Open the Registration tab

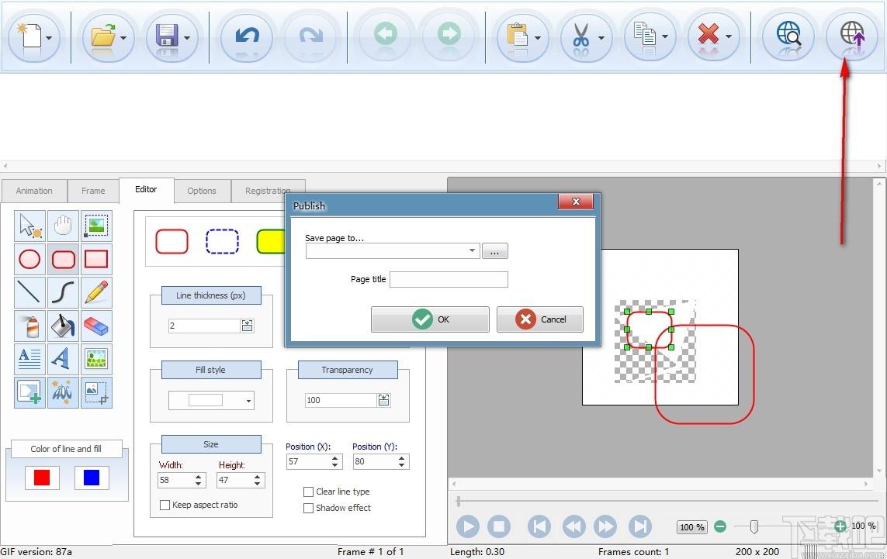pyautogui.click(x=268, y=191)
